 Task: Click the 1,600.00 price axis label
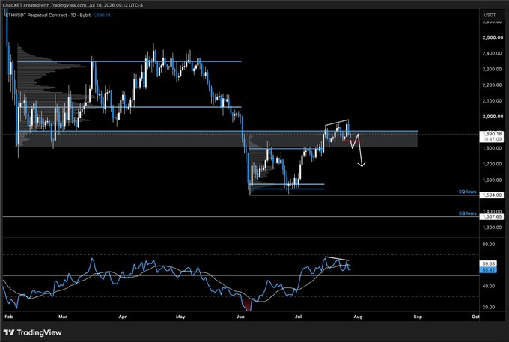[x=493, y=180]
